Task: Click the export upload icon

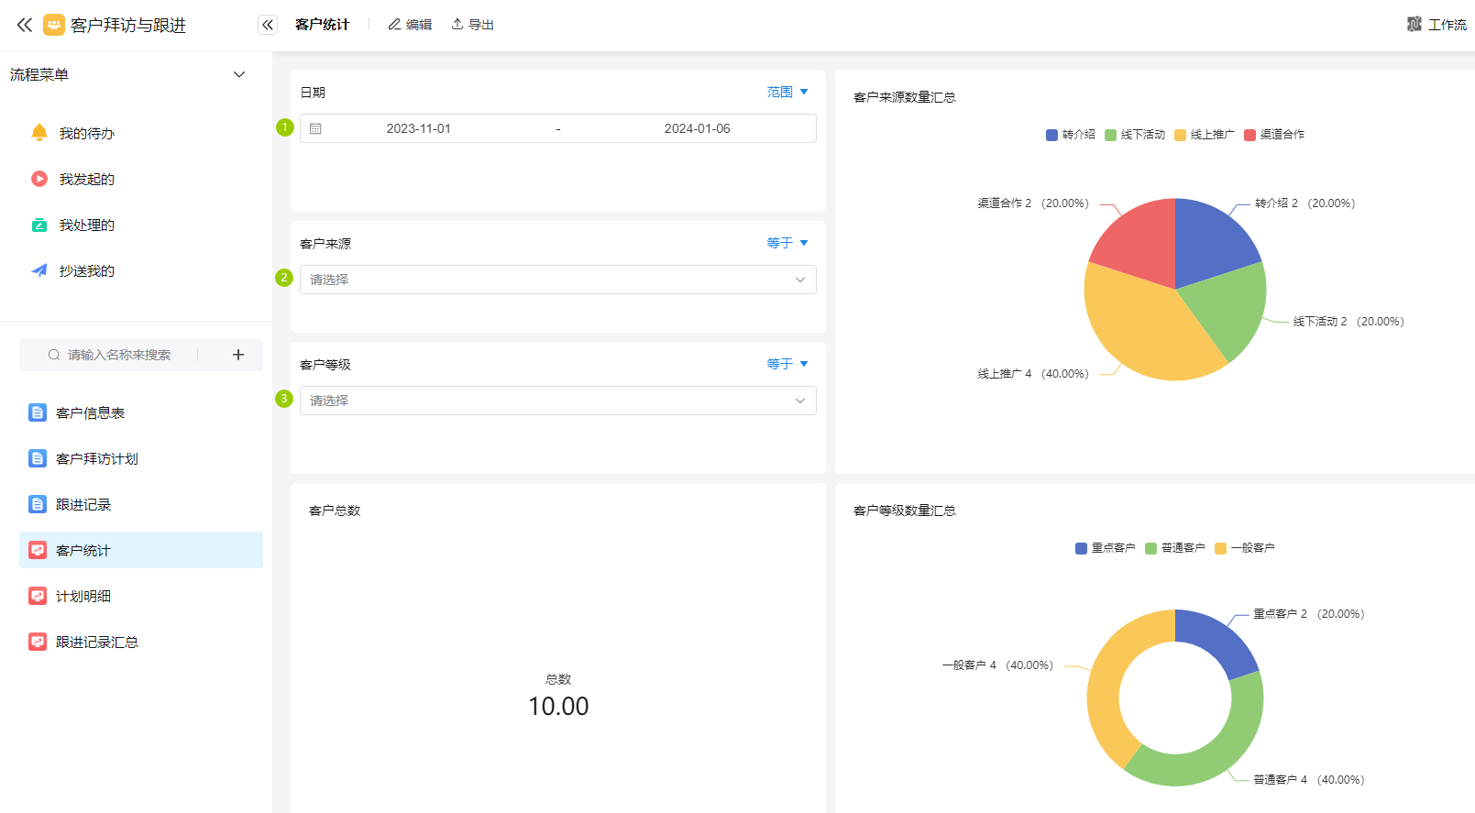Action: click(x=457, y=25)
